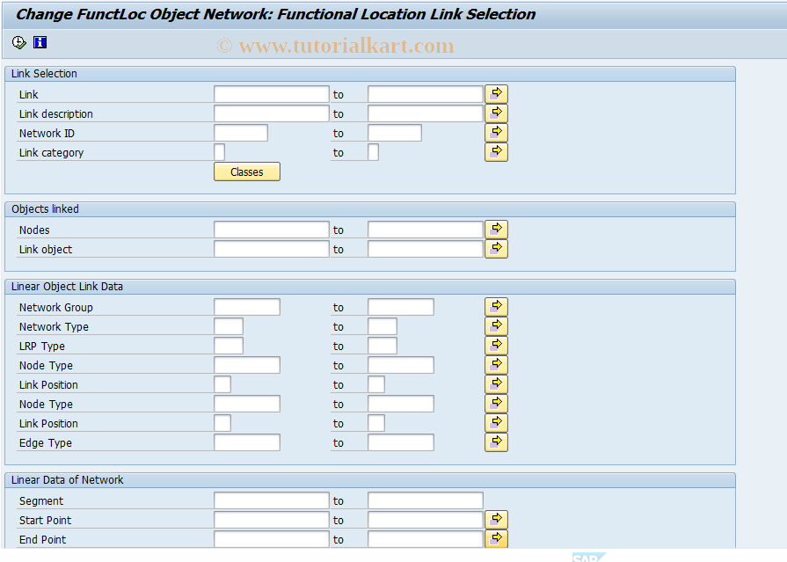The width and height of the screenshot is (787, 562).
Task: Focus the End Point to field
Action: click(x=426, y=539)
